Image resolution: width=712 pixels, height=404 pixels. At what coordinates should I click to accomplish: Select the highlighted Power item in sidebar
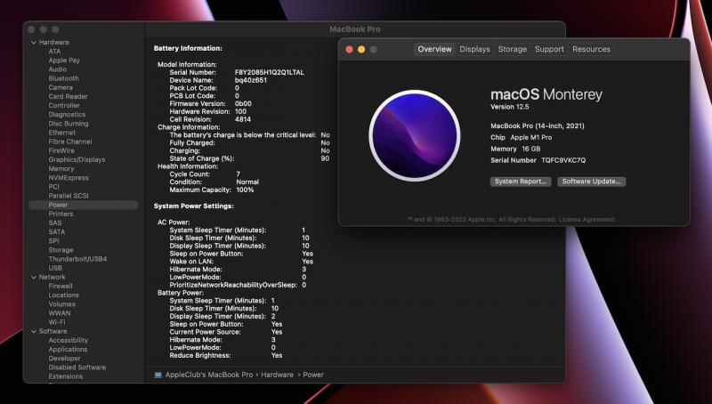pyautogui.click(x=84, y=205)
